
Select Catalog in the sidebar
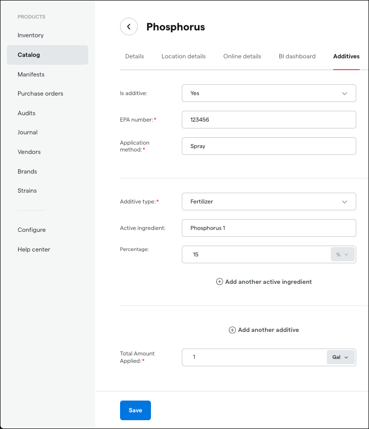[48, 55]
